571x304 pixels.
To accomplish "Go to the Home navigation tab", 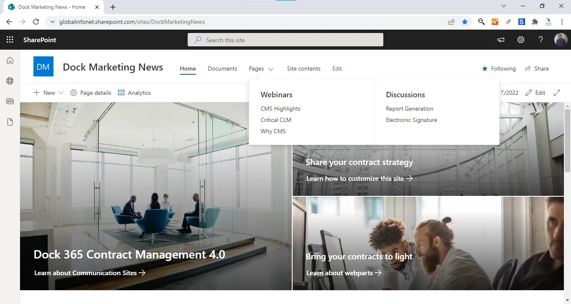I will click(x=188, y=68).
